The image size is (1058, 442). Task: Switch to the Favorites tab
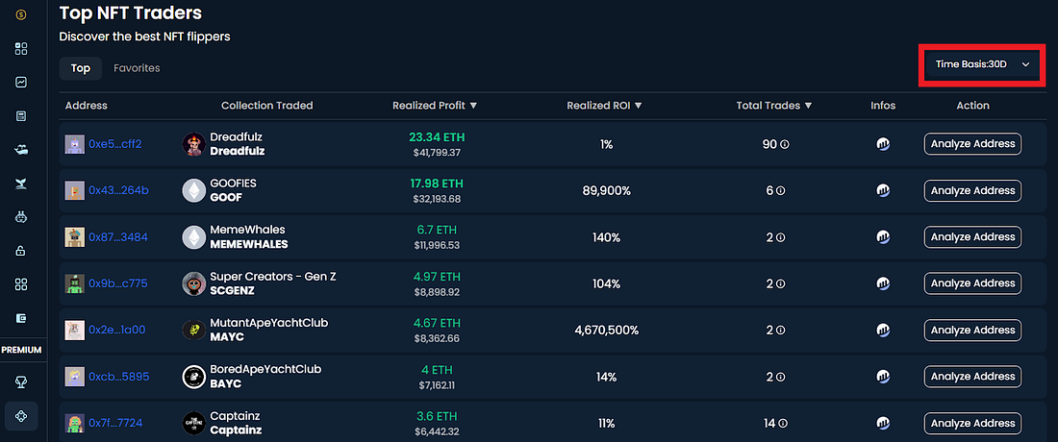(137, 68)
